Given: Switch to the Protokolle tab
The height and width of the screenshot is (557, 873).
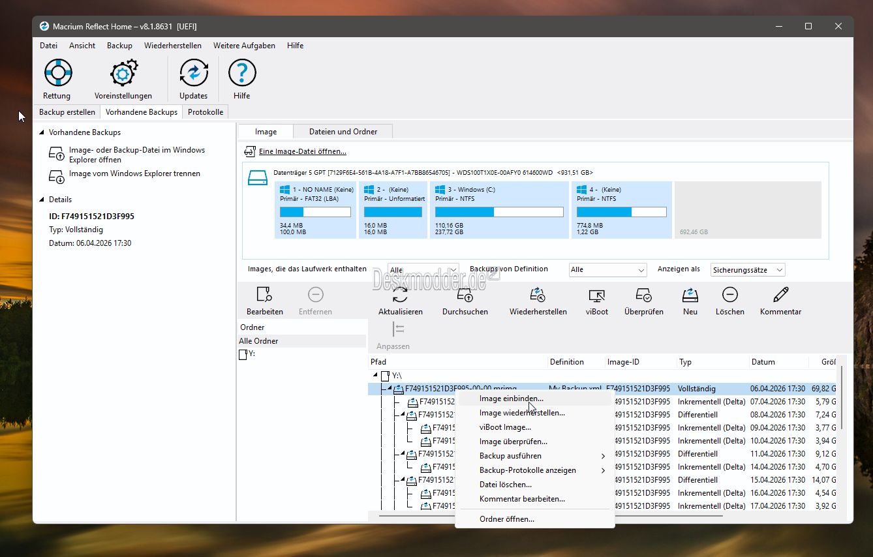Looking at the screenshot, I should (206, 112).
